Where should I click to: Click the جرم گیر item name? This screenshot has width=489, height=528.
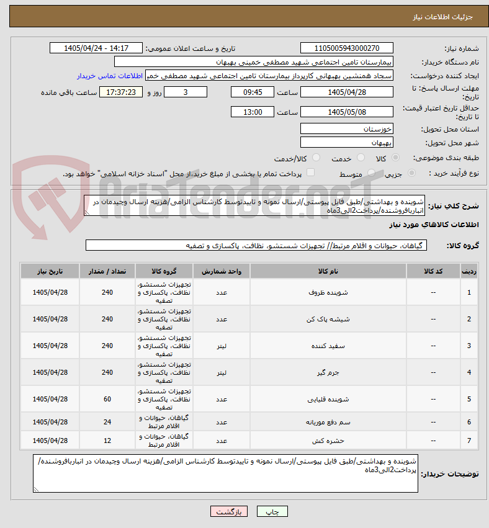[328, 372]
